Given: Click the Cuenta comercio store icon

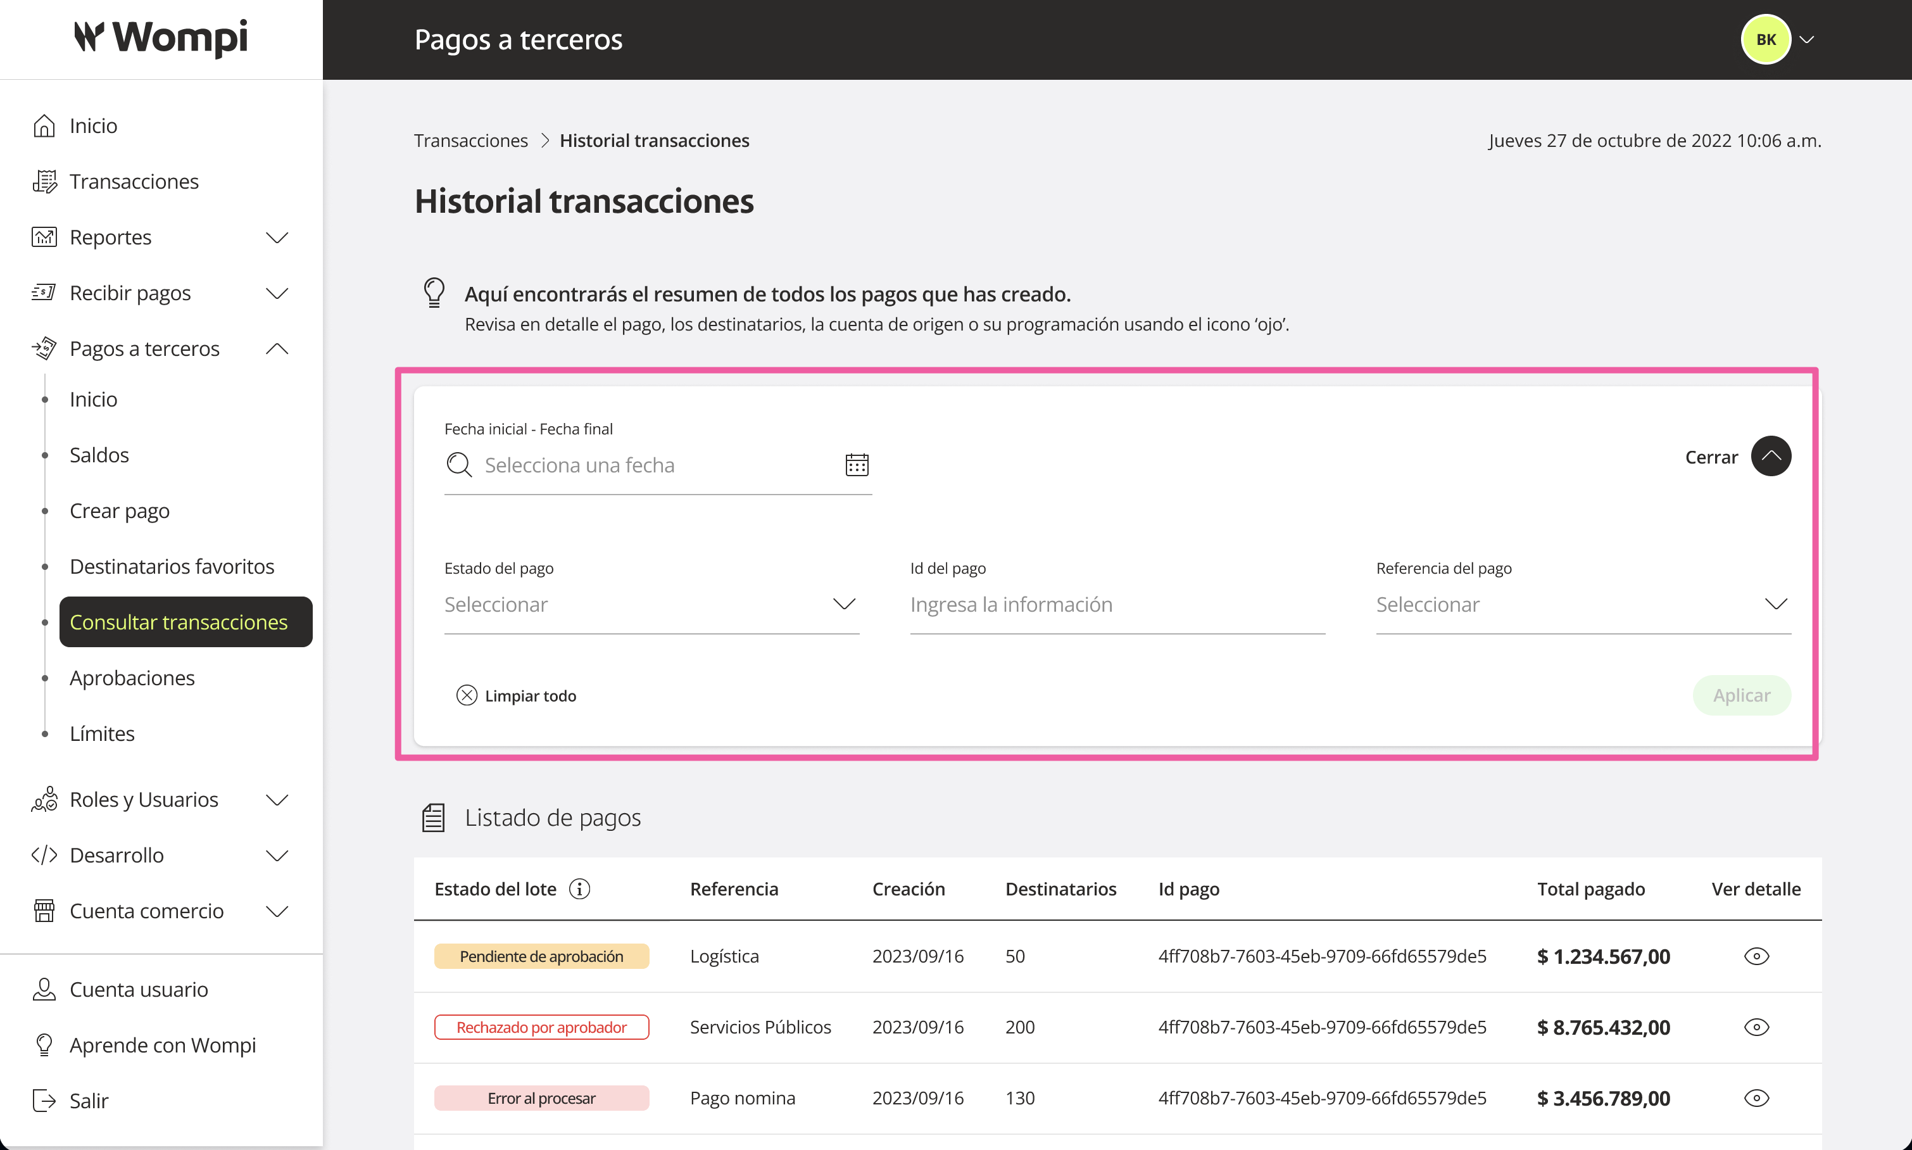Looking at the screenshot, I should (44, 911).
